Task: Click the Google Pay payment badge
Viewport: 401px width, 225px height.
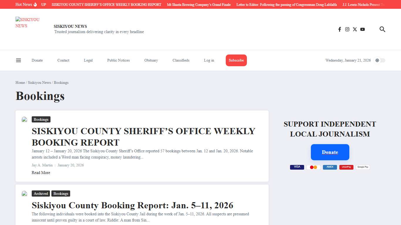Action: click(363, 167)
